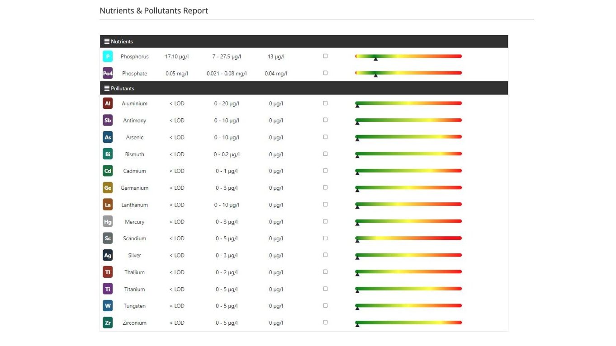616x346 pixels.
Task: Click the 17.10 µg/l value field
Action: point(176,56)
